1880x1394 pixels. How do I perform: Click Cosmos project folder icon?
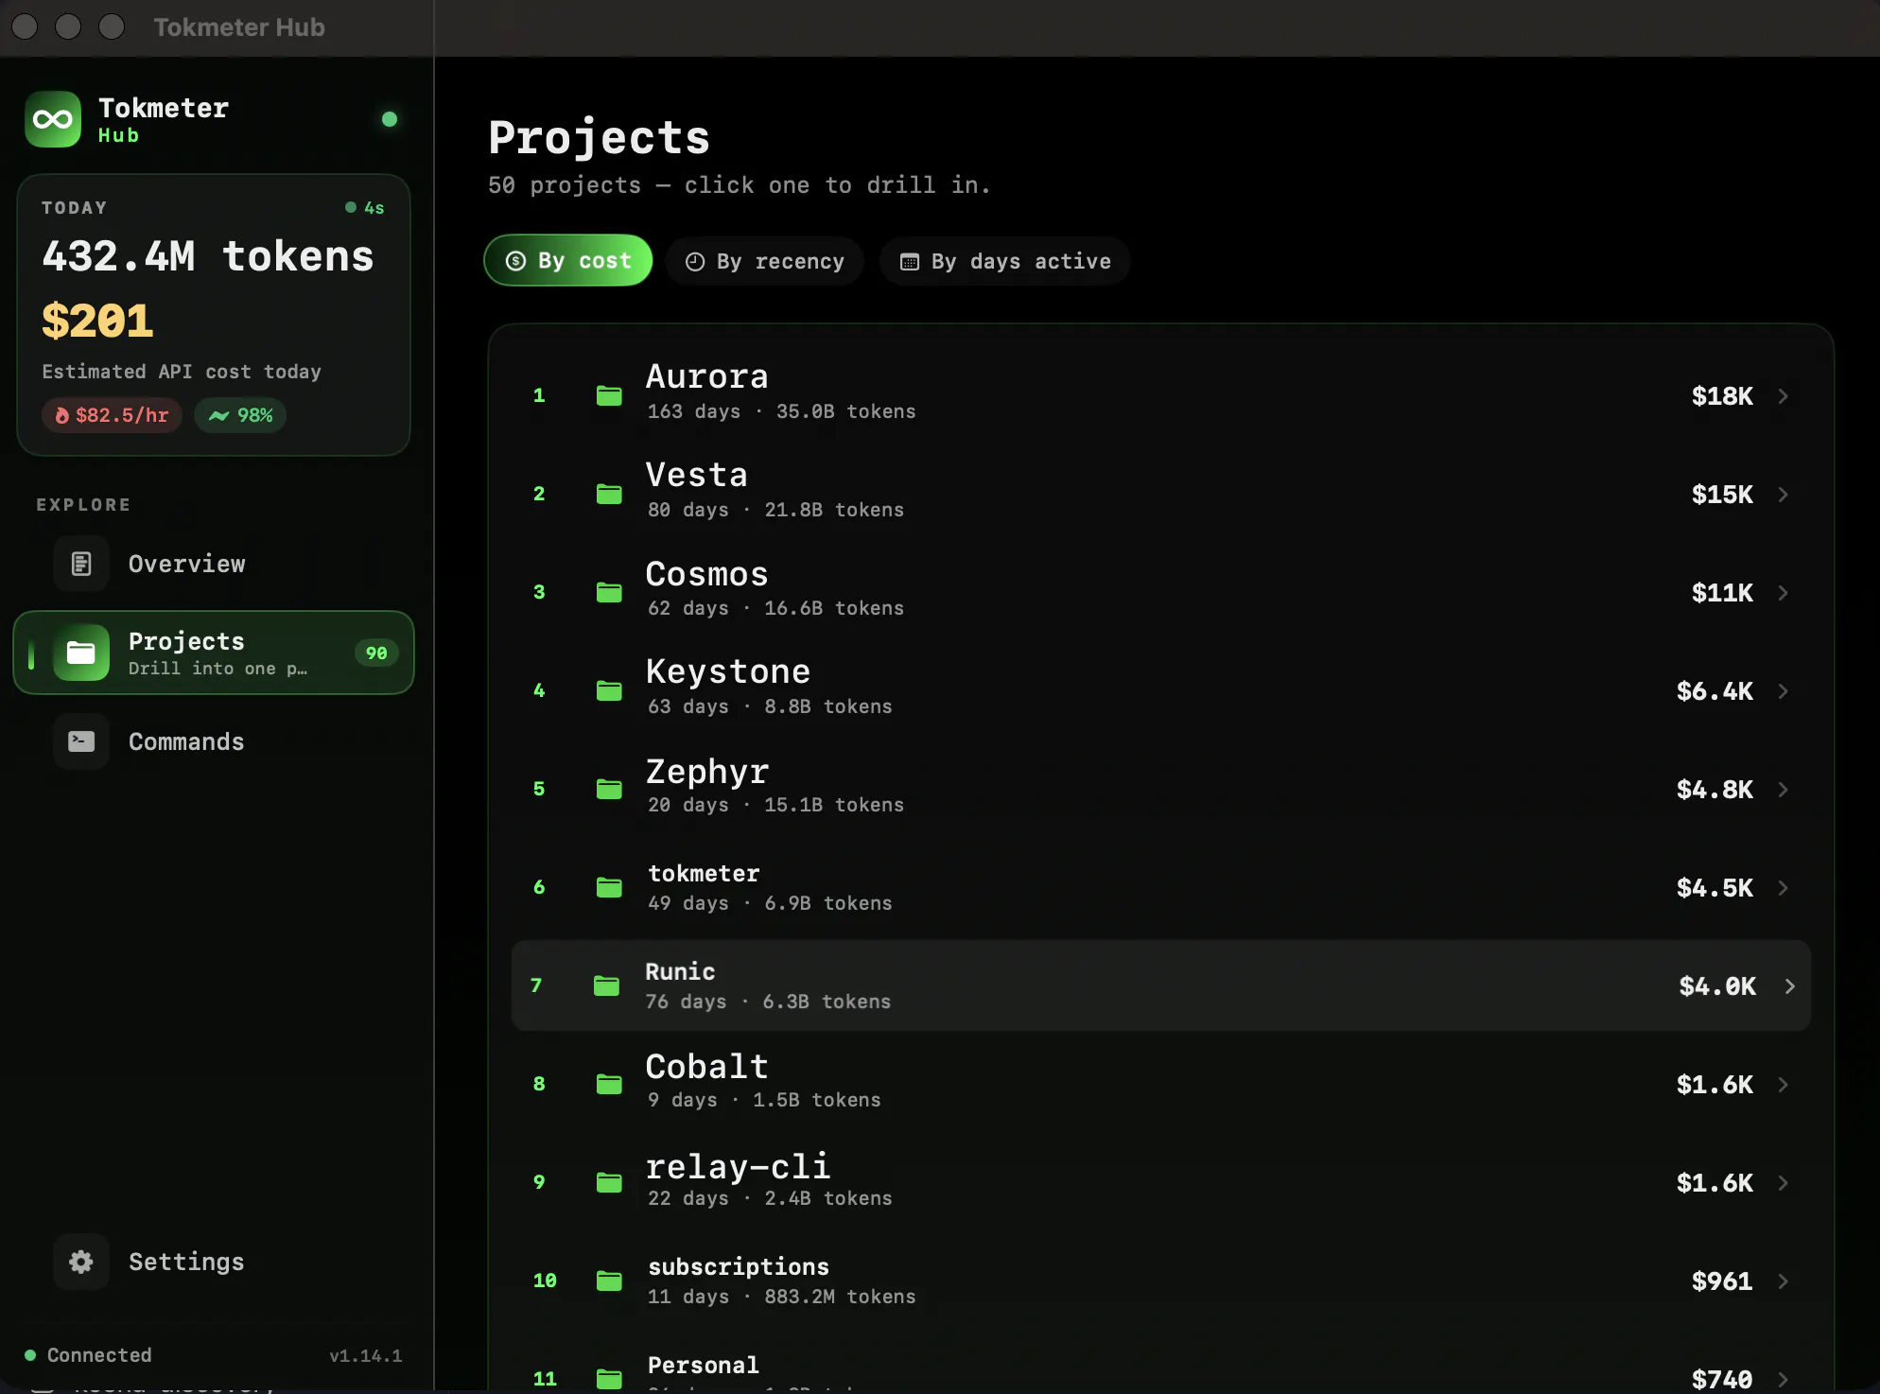(x=609, y=592)
